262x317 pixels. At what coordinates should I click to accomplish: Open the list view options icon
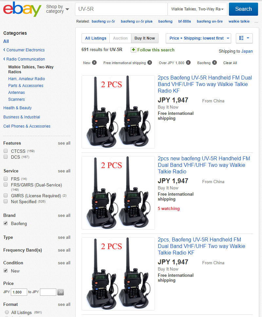(244, 38)
